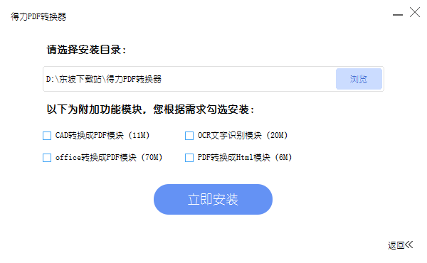Click the double chevron beside 返回
427x263 pixels.
409,245
